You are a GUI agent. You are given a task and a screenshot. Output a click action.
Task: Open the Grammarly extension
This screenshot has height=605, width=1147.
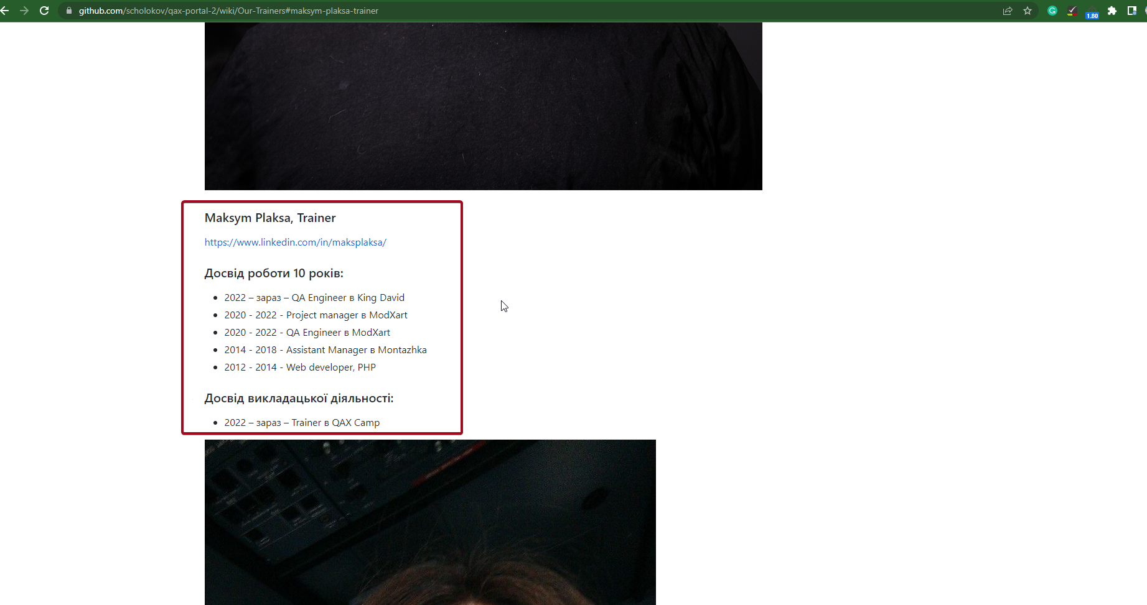tap(1052, 11)
